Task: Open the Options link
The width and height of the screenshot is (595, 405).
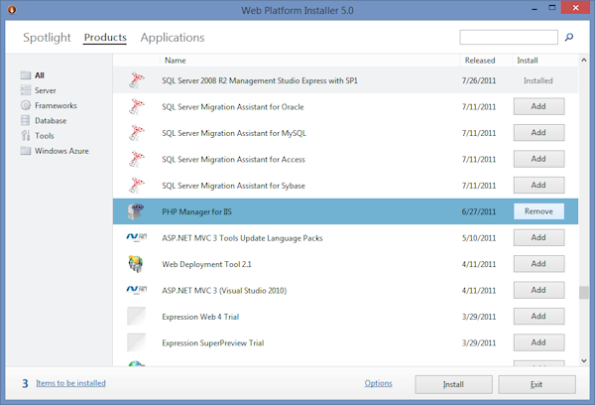Action: pyautogui.click(x=379, y=383)
